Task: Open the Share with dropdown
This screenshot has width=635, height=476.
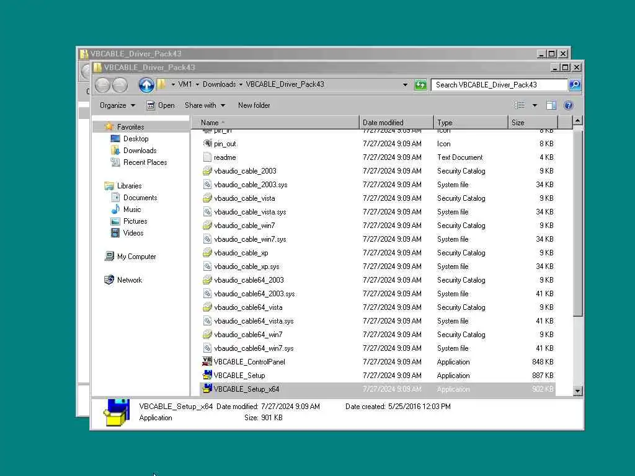Action: (x=205, y=105)
